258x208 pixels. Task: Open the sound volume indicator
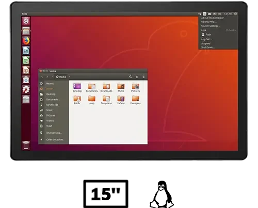[219, 14]
